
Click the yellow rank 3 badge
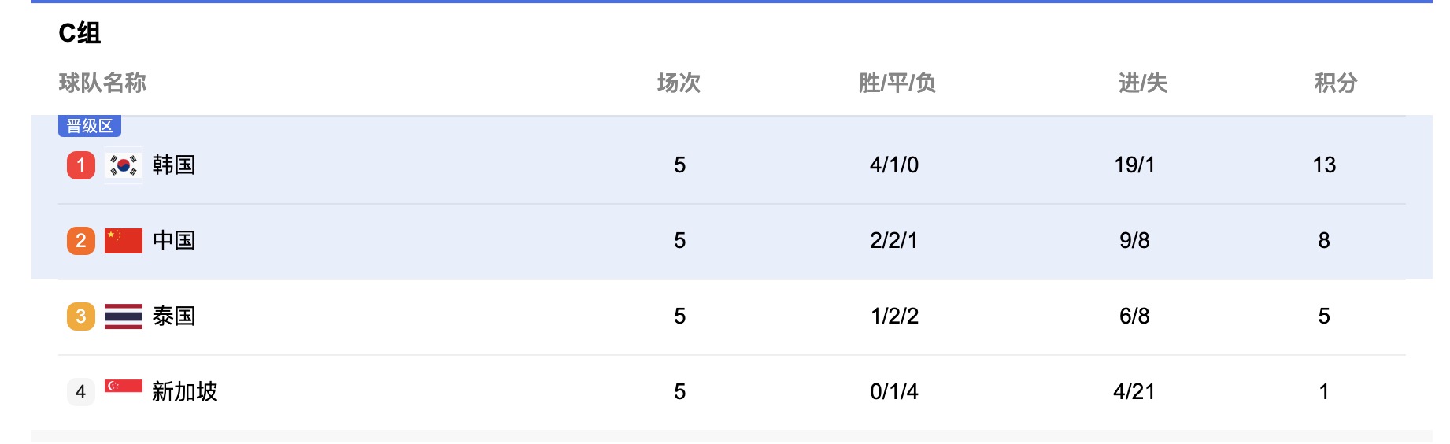point(81,316)
